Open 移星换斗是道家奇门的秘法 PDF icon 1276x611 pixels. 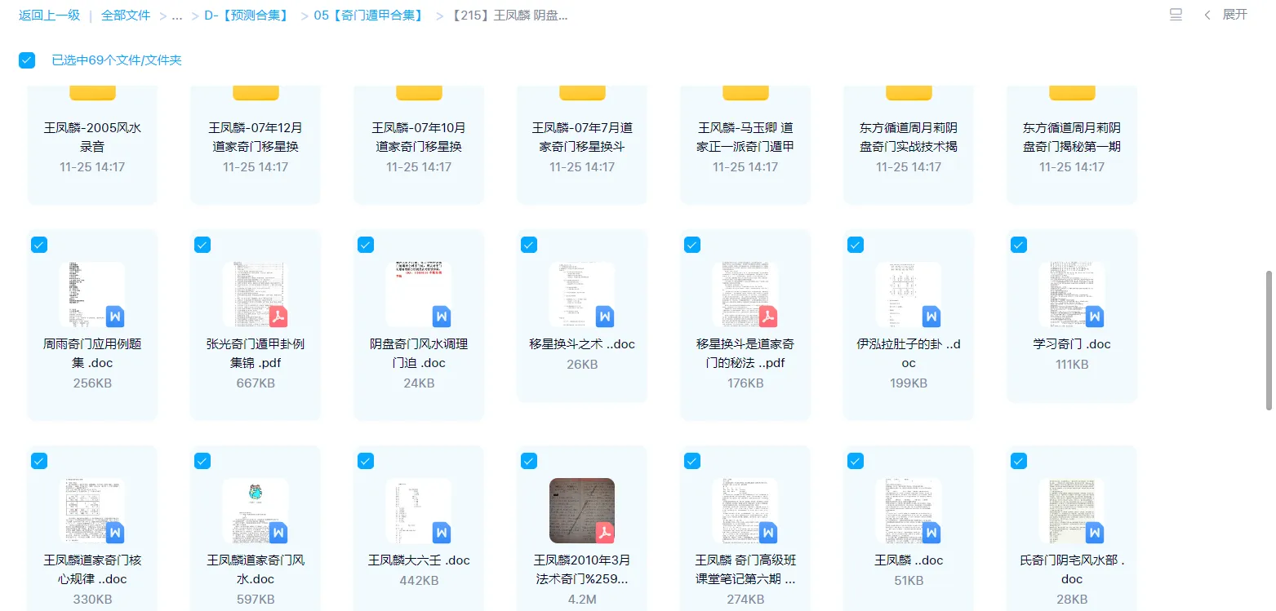(745, 294)
